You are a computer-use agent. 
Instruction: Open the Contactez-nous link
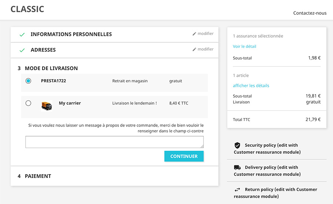tap(310, 13)
